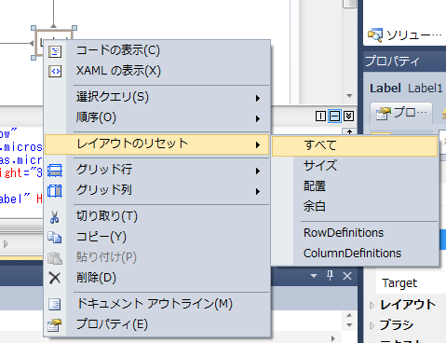Image resolution: width=446 pixels, height=343 pixels.
Task: Choose XAML の表示(X) menu entry
Action: pos(157,71)
